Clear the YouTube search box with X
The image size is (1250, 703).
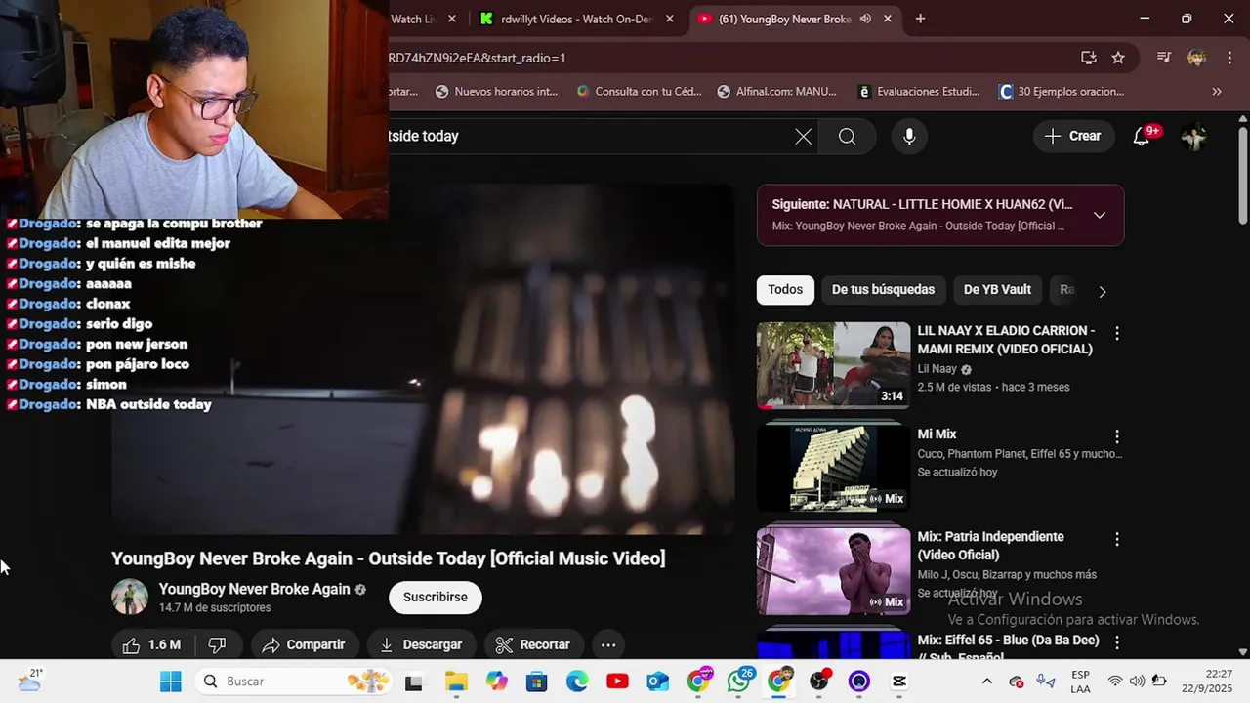803,137
